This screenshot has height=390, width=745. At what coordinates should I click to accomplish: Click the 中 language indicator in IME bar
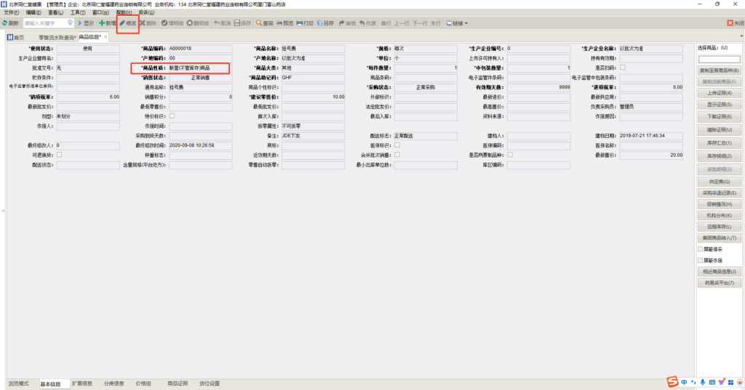pyautogui.click(x=684, y=382)
